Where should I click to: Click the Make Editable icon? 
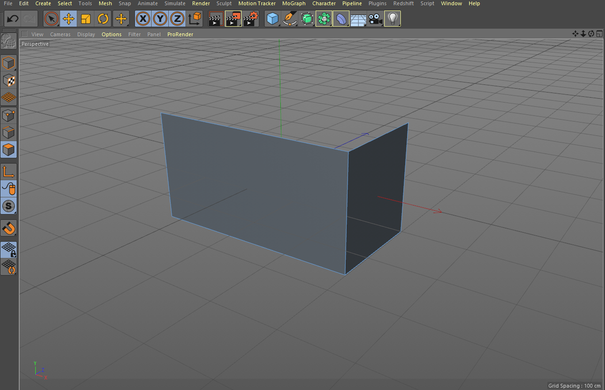[x=9, y=41]
